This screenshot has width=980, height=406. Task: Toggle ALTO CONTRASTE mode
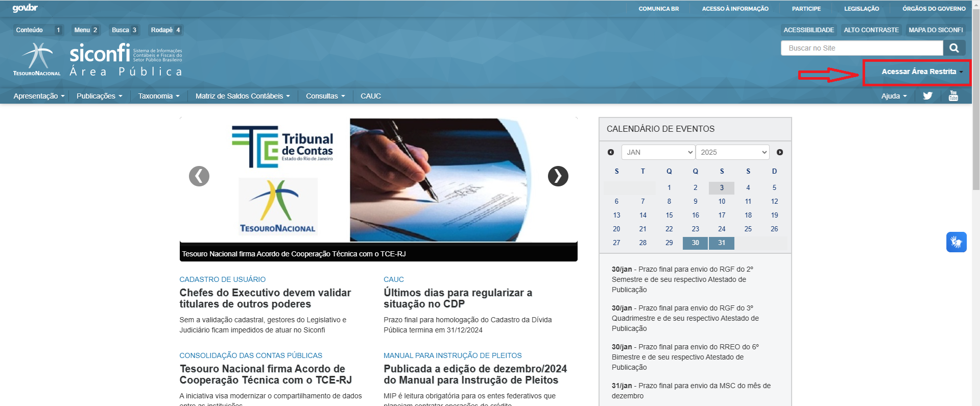(871, 30)
